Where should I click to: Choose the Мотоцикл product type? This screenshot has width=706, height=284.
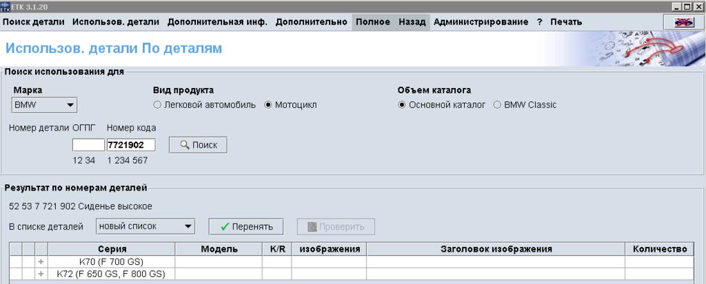[x=269, y=105]
